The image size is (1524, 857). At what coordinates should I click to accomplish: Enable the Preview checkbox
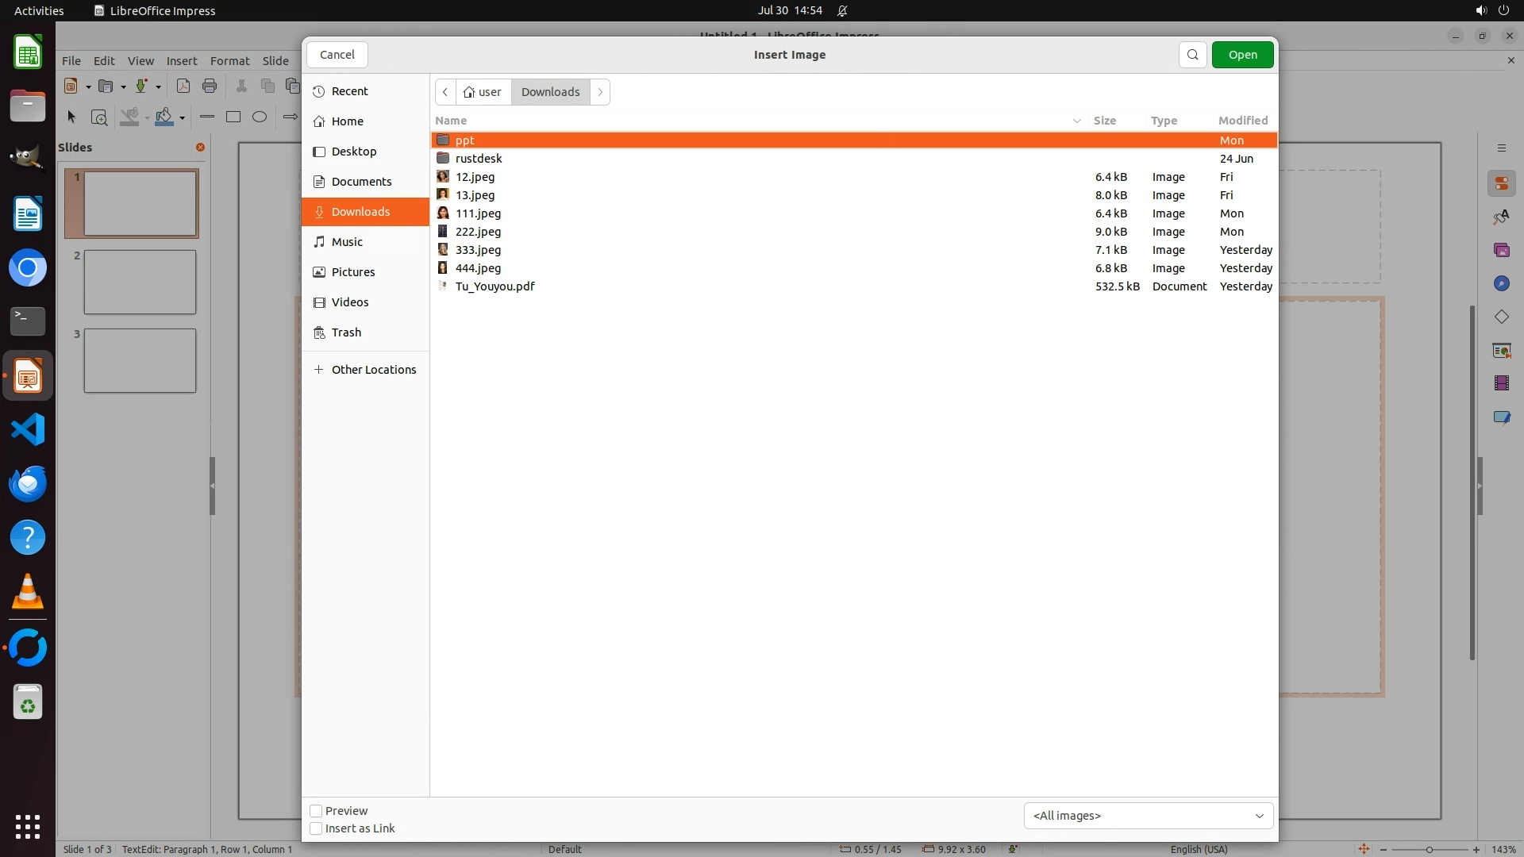[x=316, y=811]
